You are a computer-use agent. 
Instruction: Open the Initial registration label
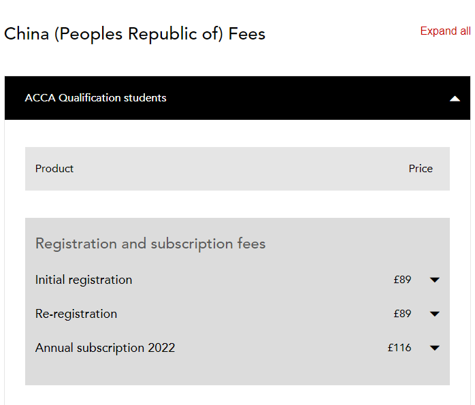point(84,280)
